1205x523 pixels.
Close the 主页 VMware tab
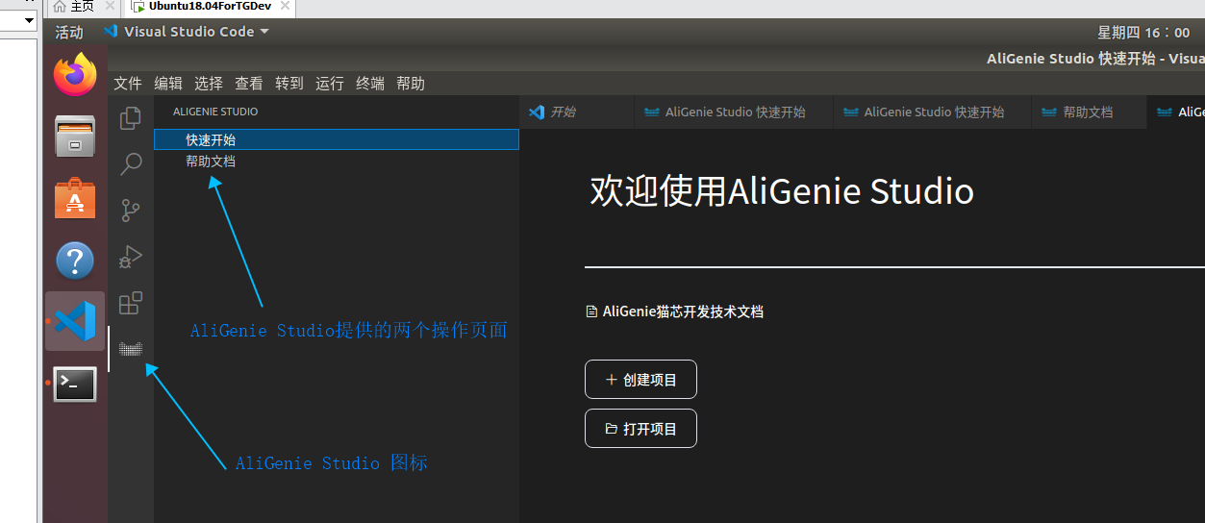point(110,6)
